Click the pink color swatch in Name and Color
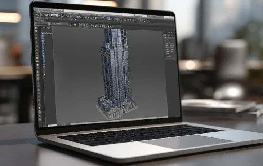This screenshot has height=166, width=263. (175, 59)
